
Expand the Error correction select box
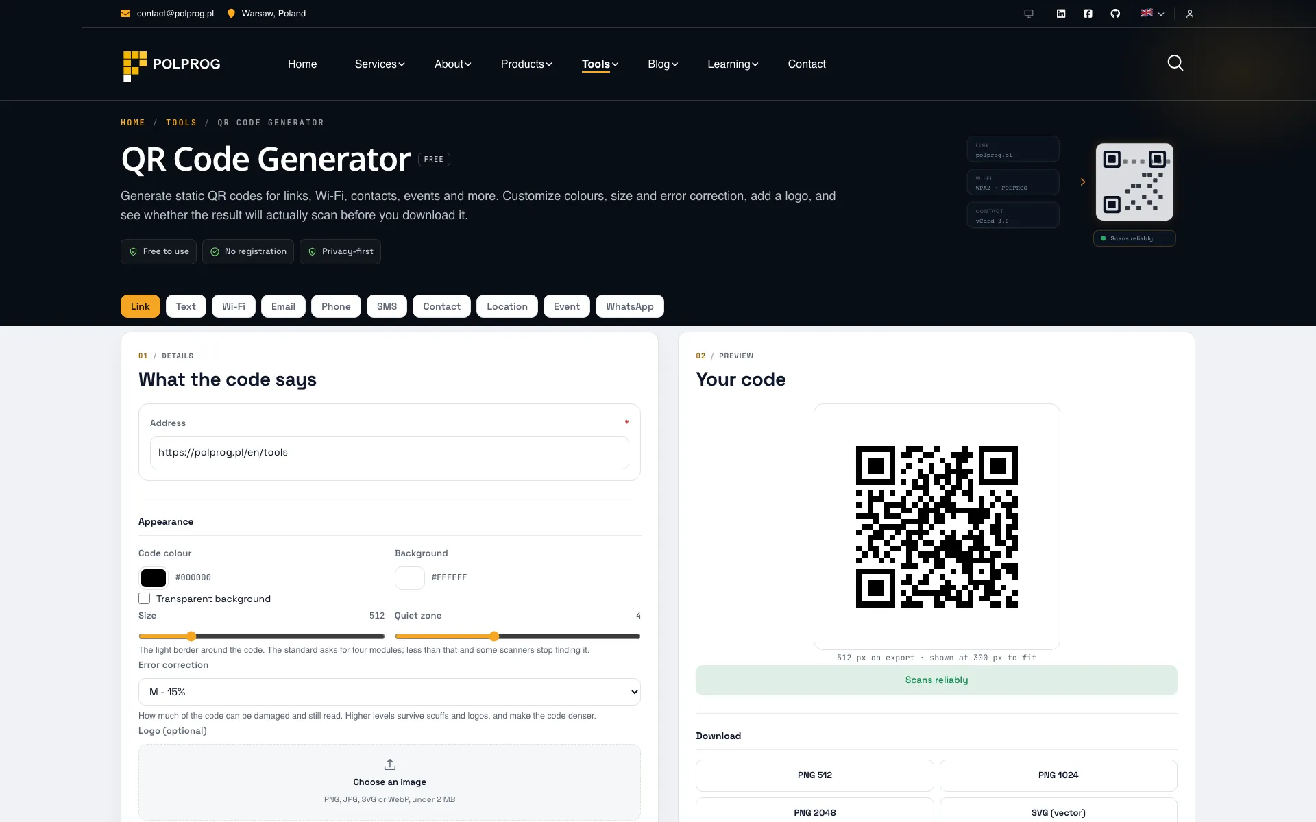[389, 692]
